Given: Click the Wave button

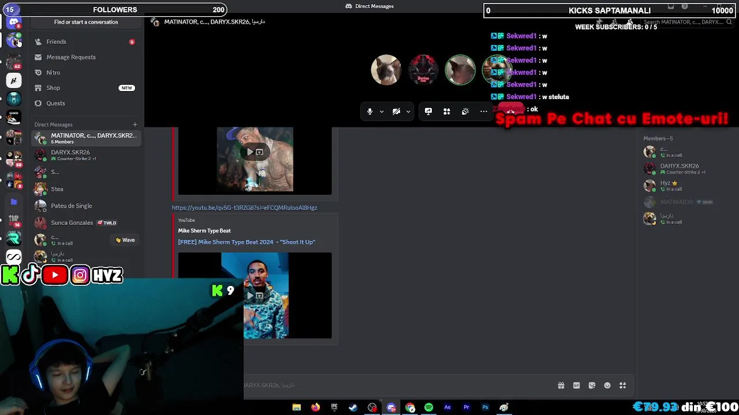Looking at the screenshot, I should [125, 240].
